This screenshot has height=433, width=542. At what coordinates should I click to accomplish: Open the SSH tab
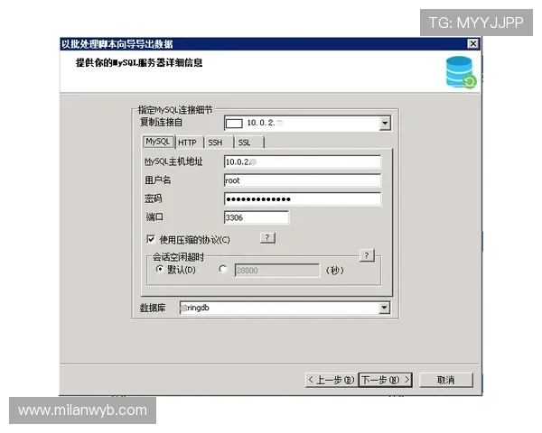[215, 143]
